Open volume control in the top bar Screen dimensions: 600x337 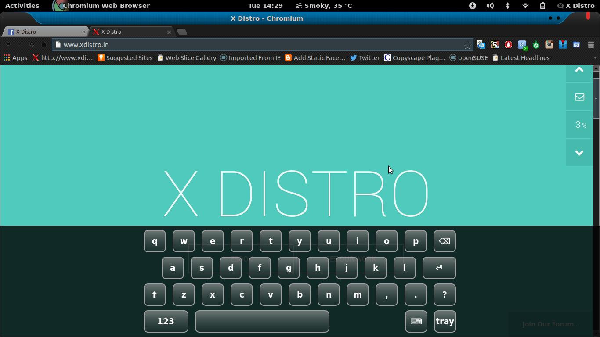(x=490, y=6)
